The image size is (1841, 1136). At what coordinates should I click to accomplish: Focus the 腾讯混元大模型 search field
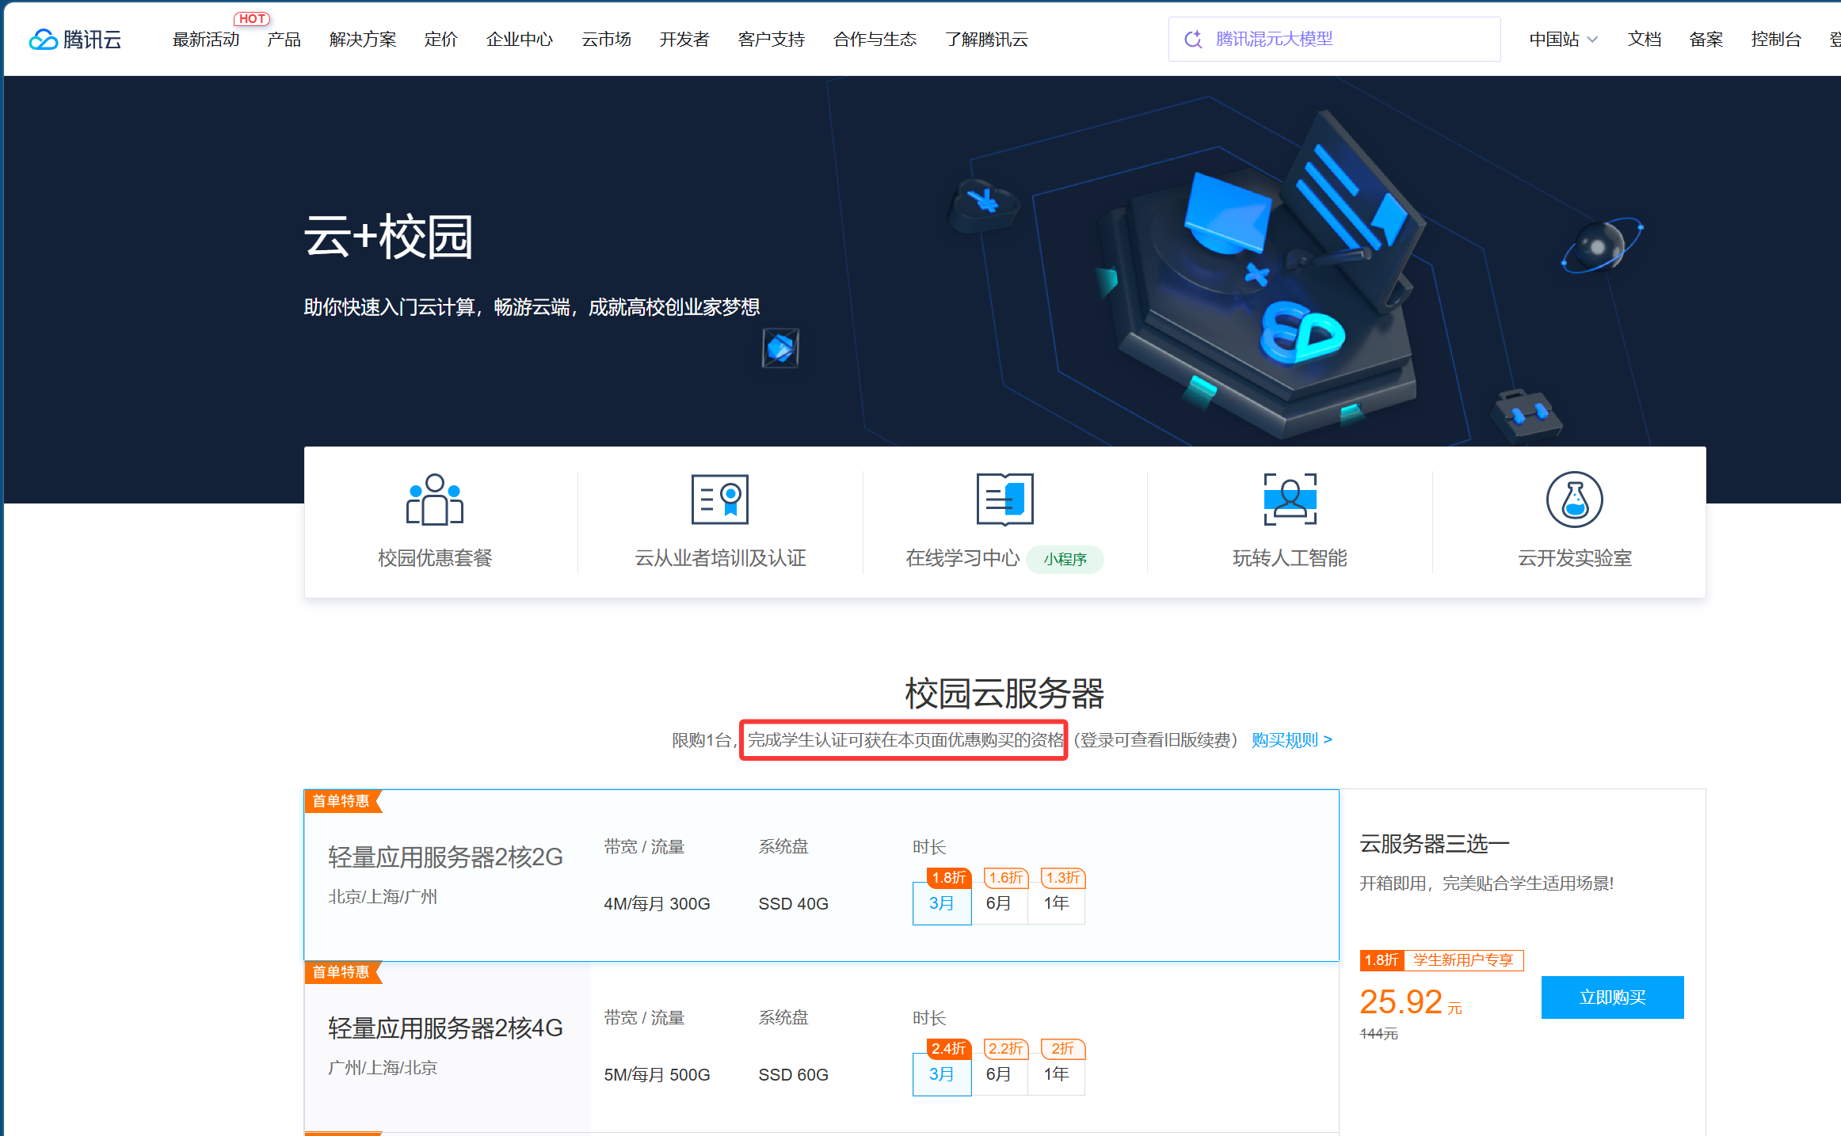[x=1335, y=39]
